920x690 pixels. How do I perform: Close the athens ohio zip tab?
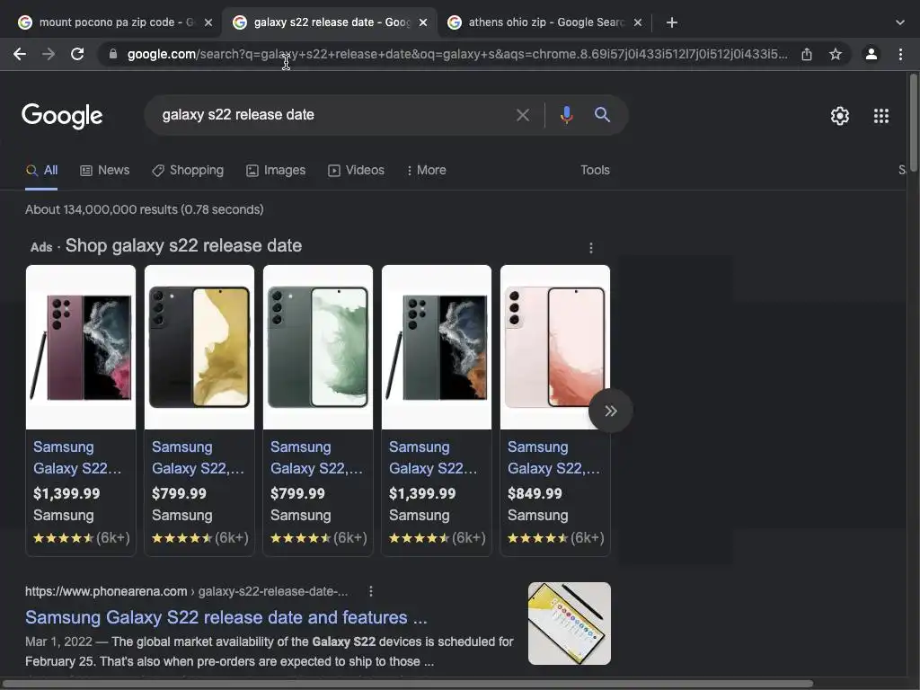click(x=638, y=22)
